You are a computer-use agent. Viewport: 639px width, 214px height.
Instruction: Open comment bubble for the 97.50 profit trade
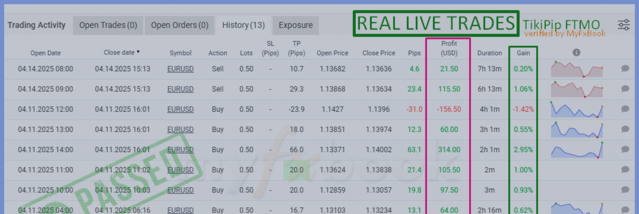625,190
